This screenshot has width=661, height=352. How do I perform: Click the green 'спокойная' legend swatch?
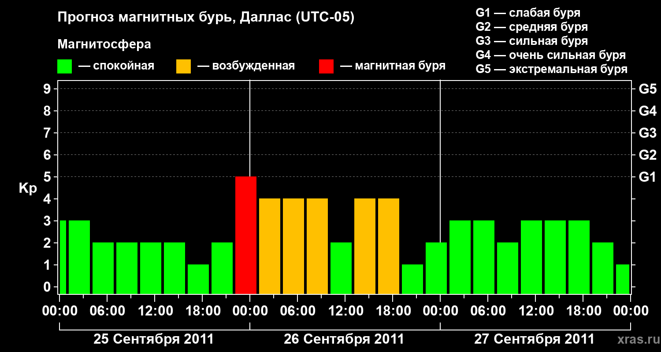65,66
